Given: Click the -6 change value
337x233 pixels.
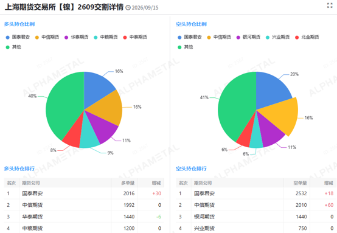Looking at the screenshot, I should pos(159,217).
